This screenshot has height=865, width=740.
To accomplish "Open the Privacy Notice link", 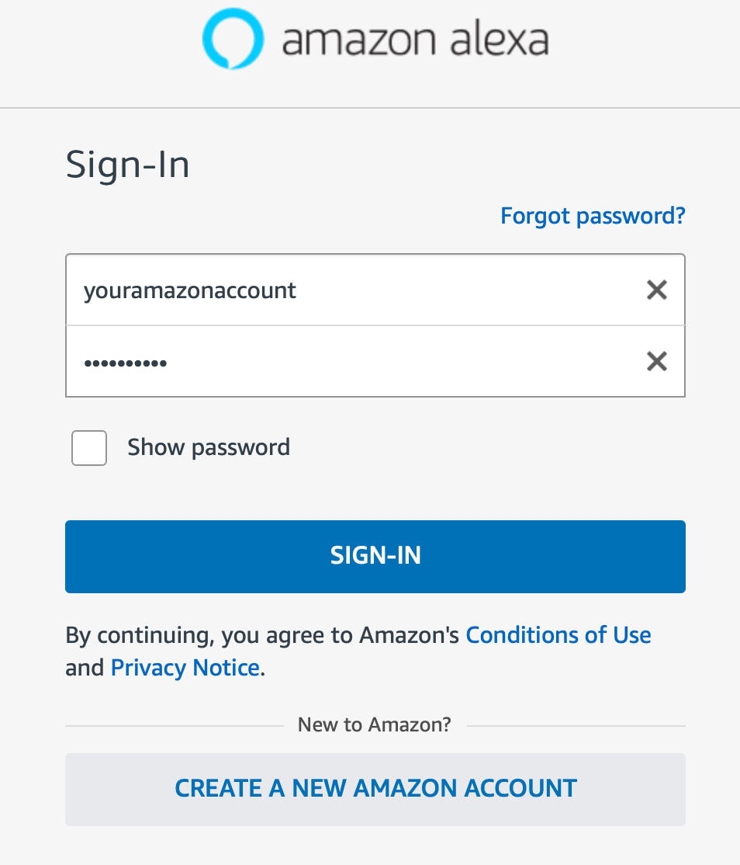I will coord(185,668).
